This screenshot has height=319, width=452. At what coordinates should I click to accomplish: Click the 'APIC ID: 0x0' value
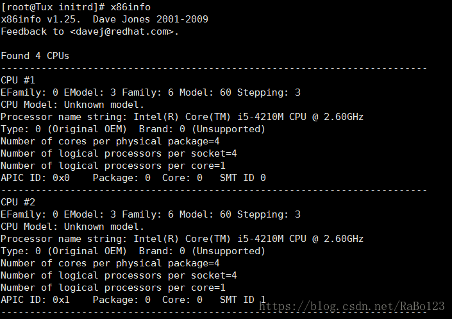35,178
